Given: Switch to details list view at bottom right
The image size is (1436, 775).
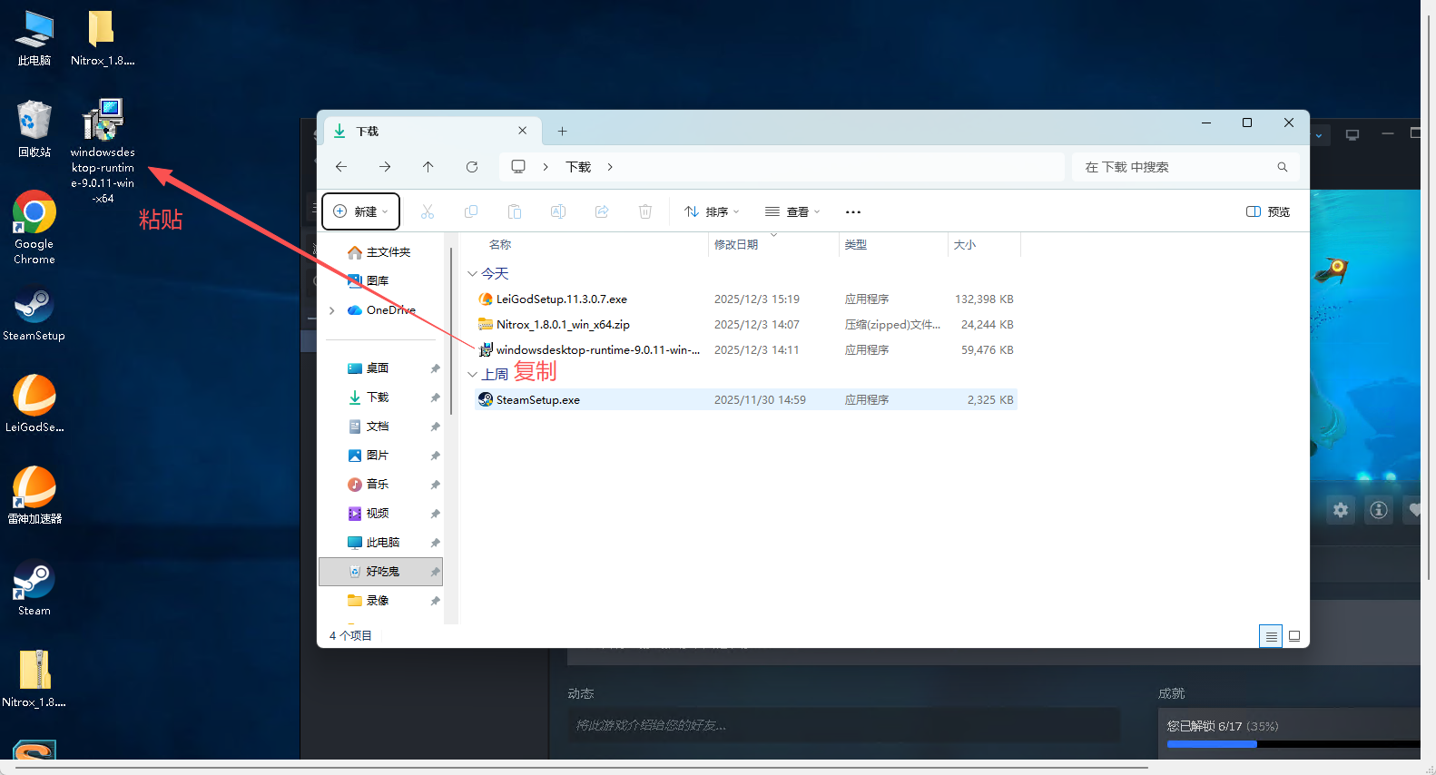Looking at the screenshot, I should coord(1271,636).
